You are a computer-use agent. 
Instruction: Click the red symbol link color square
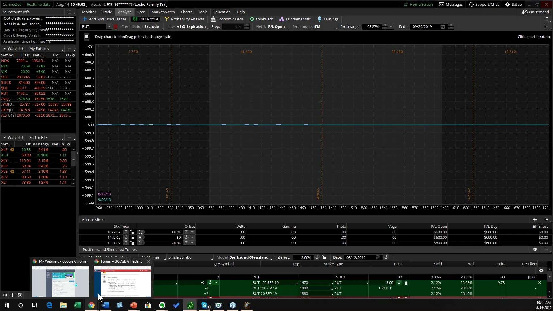tap(115, 26)
